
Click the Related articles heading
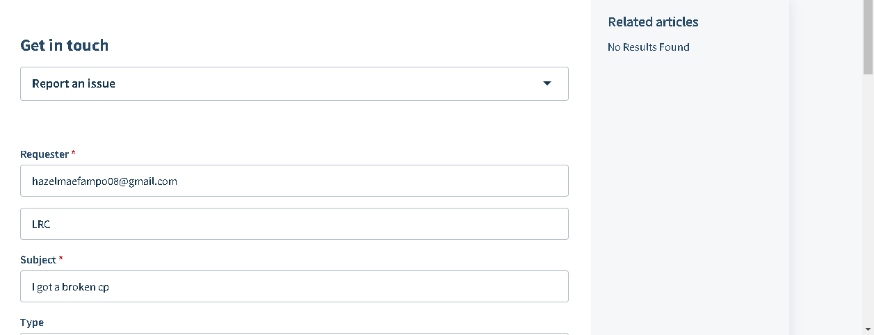653,22
